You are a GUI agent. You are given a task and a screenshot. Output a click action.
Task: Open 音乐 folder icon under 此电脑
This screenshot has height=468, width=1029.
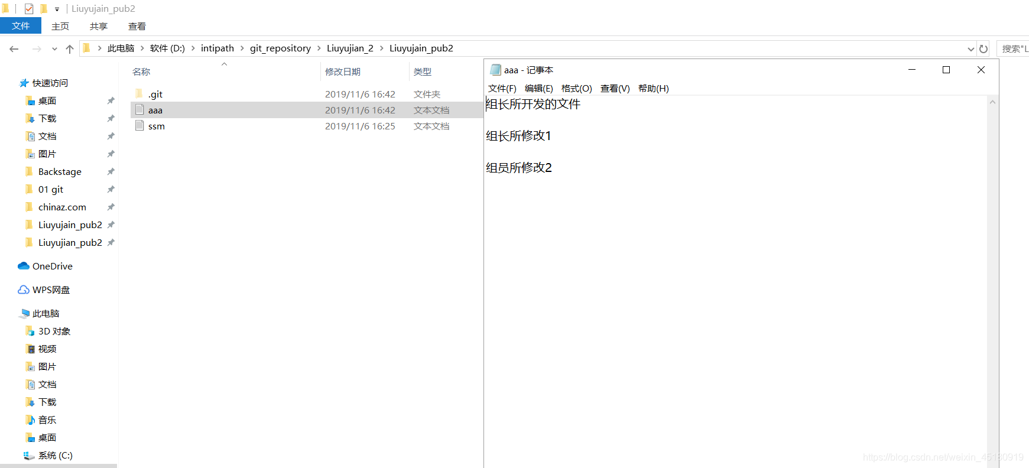[30, 420]
